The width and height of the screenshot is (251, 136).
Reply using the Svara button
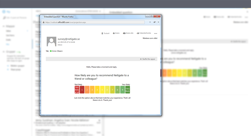(x=116, y=33)
